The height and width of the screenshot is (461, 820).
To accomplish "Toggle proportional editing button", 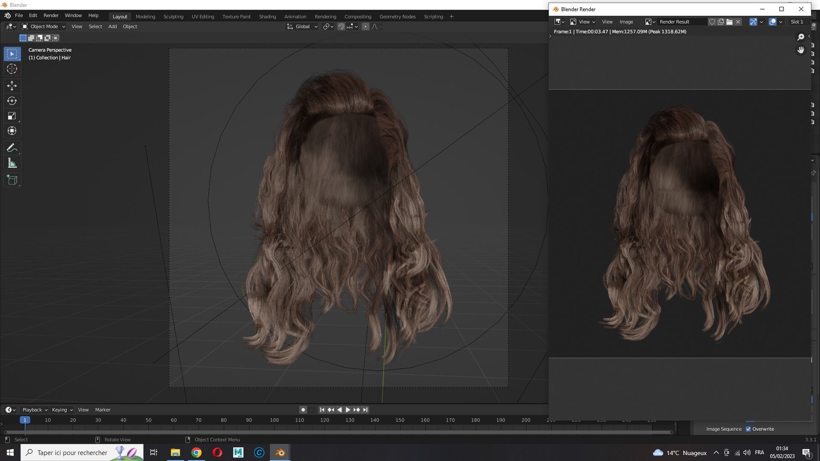I will tap(365, 26).
